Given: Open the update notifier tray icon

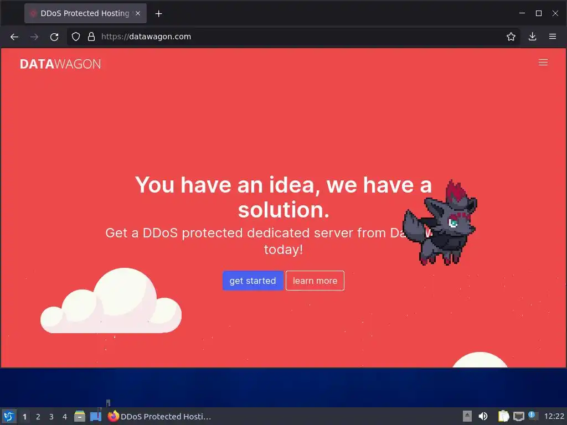Looking at the screenshot, I should click(x=533, y=416).
